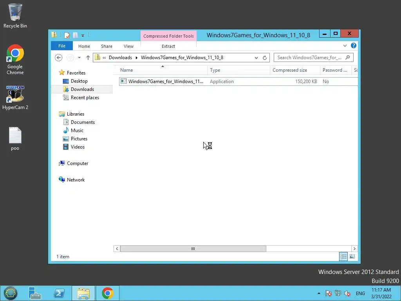This screenshot has height=301, width=401.
Task: Click the File Explorer taskbar button
Action: [83, 293]
